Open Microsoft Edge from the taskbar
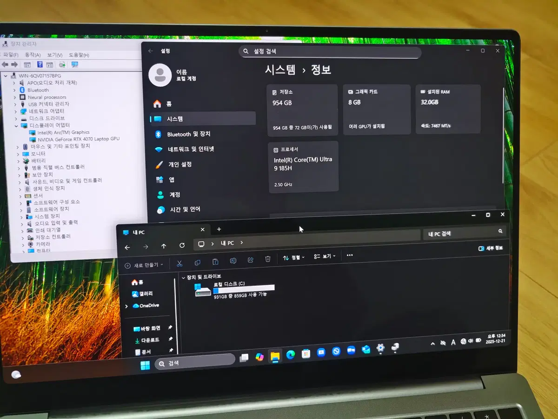The width and height of the screenshot is (558, 419). [291, 355]
